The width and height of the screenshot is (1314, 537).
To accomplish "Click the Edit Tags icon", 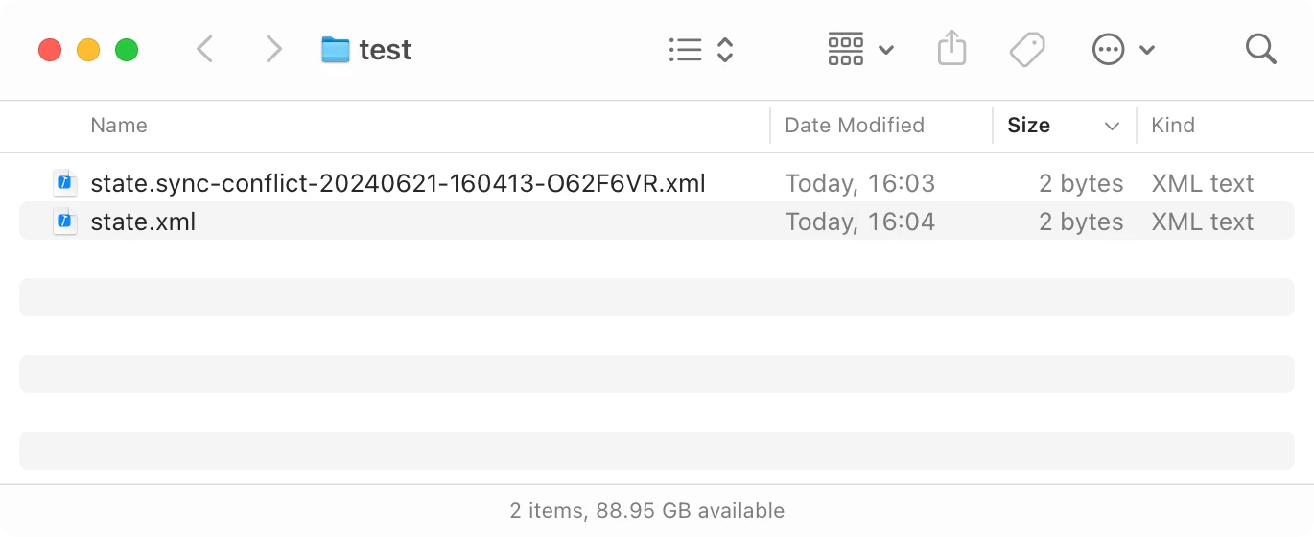I will pos(1026,50).
